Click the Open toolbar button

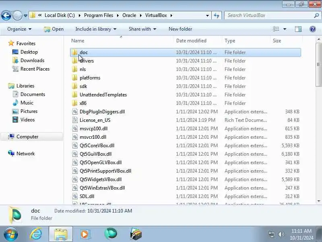coord(54,29)
